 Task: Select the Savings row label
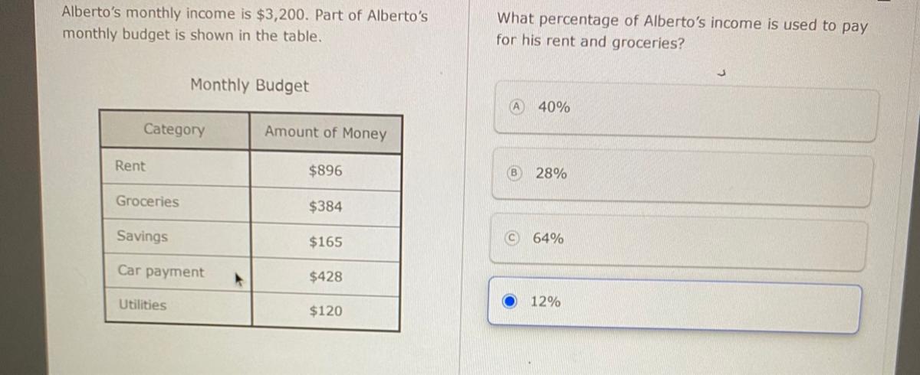click(x=143, y=236)
